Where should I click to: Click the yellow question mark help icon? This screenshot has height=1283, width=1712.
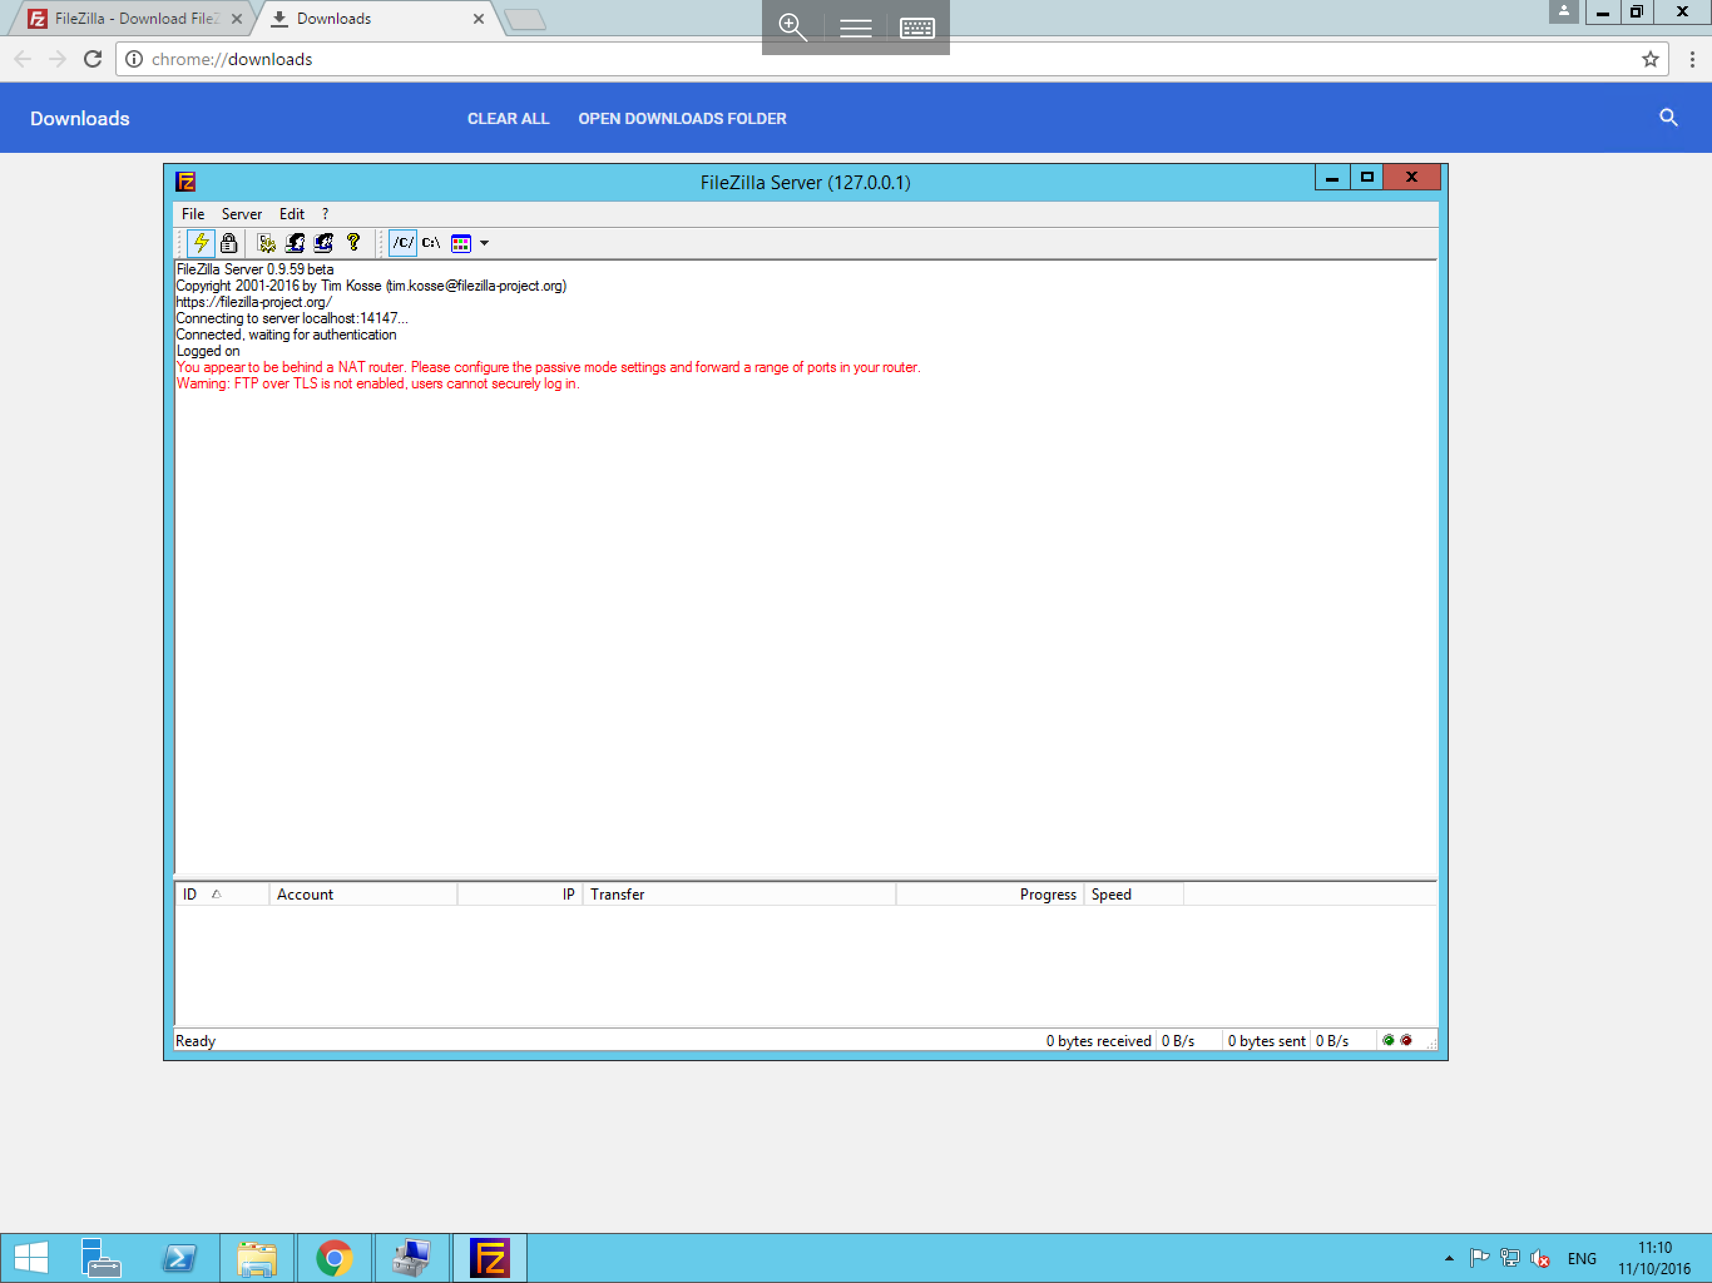(x=353, y=243)
